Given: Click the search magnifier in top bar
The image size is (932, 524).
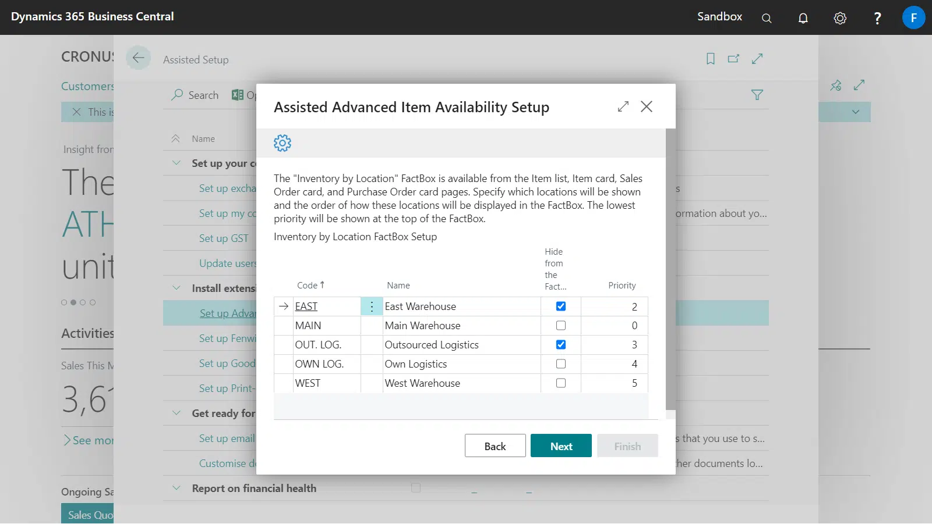Looking at the screenshot, I should 767,18.
